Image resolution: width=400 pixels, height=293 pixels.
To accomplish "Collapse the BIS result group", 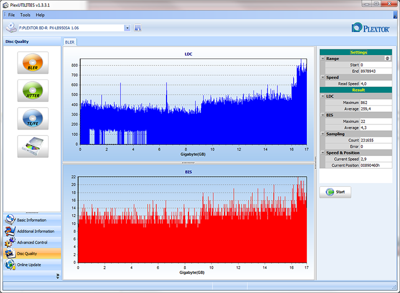I will pos(322,115).
